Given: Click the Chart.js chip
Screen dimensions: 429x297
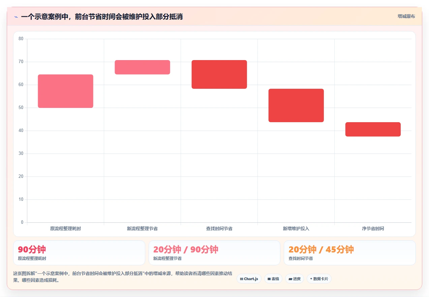Looking at the screenshot, I should pyautogui.click(x=249, y=279).
